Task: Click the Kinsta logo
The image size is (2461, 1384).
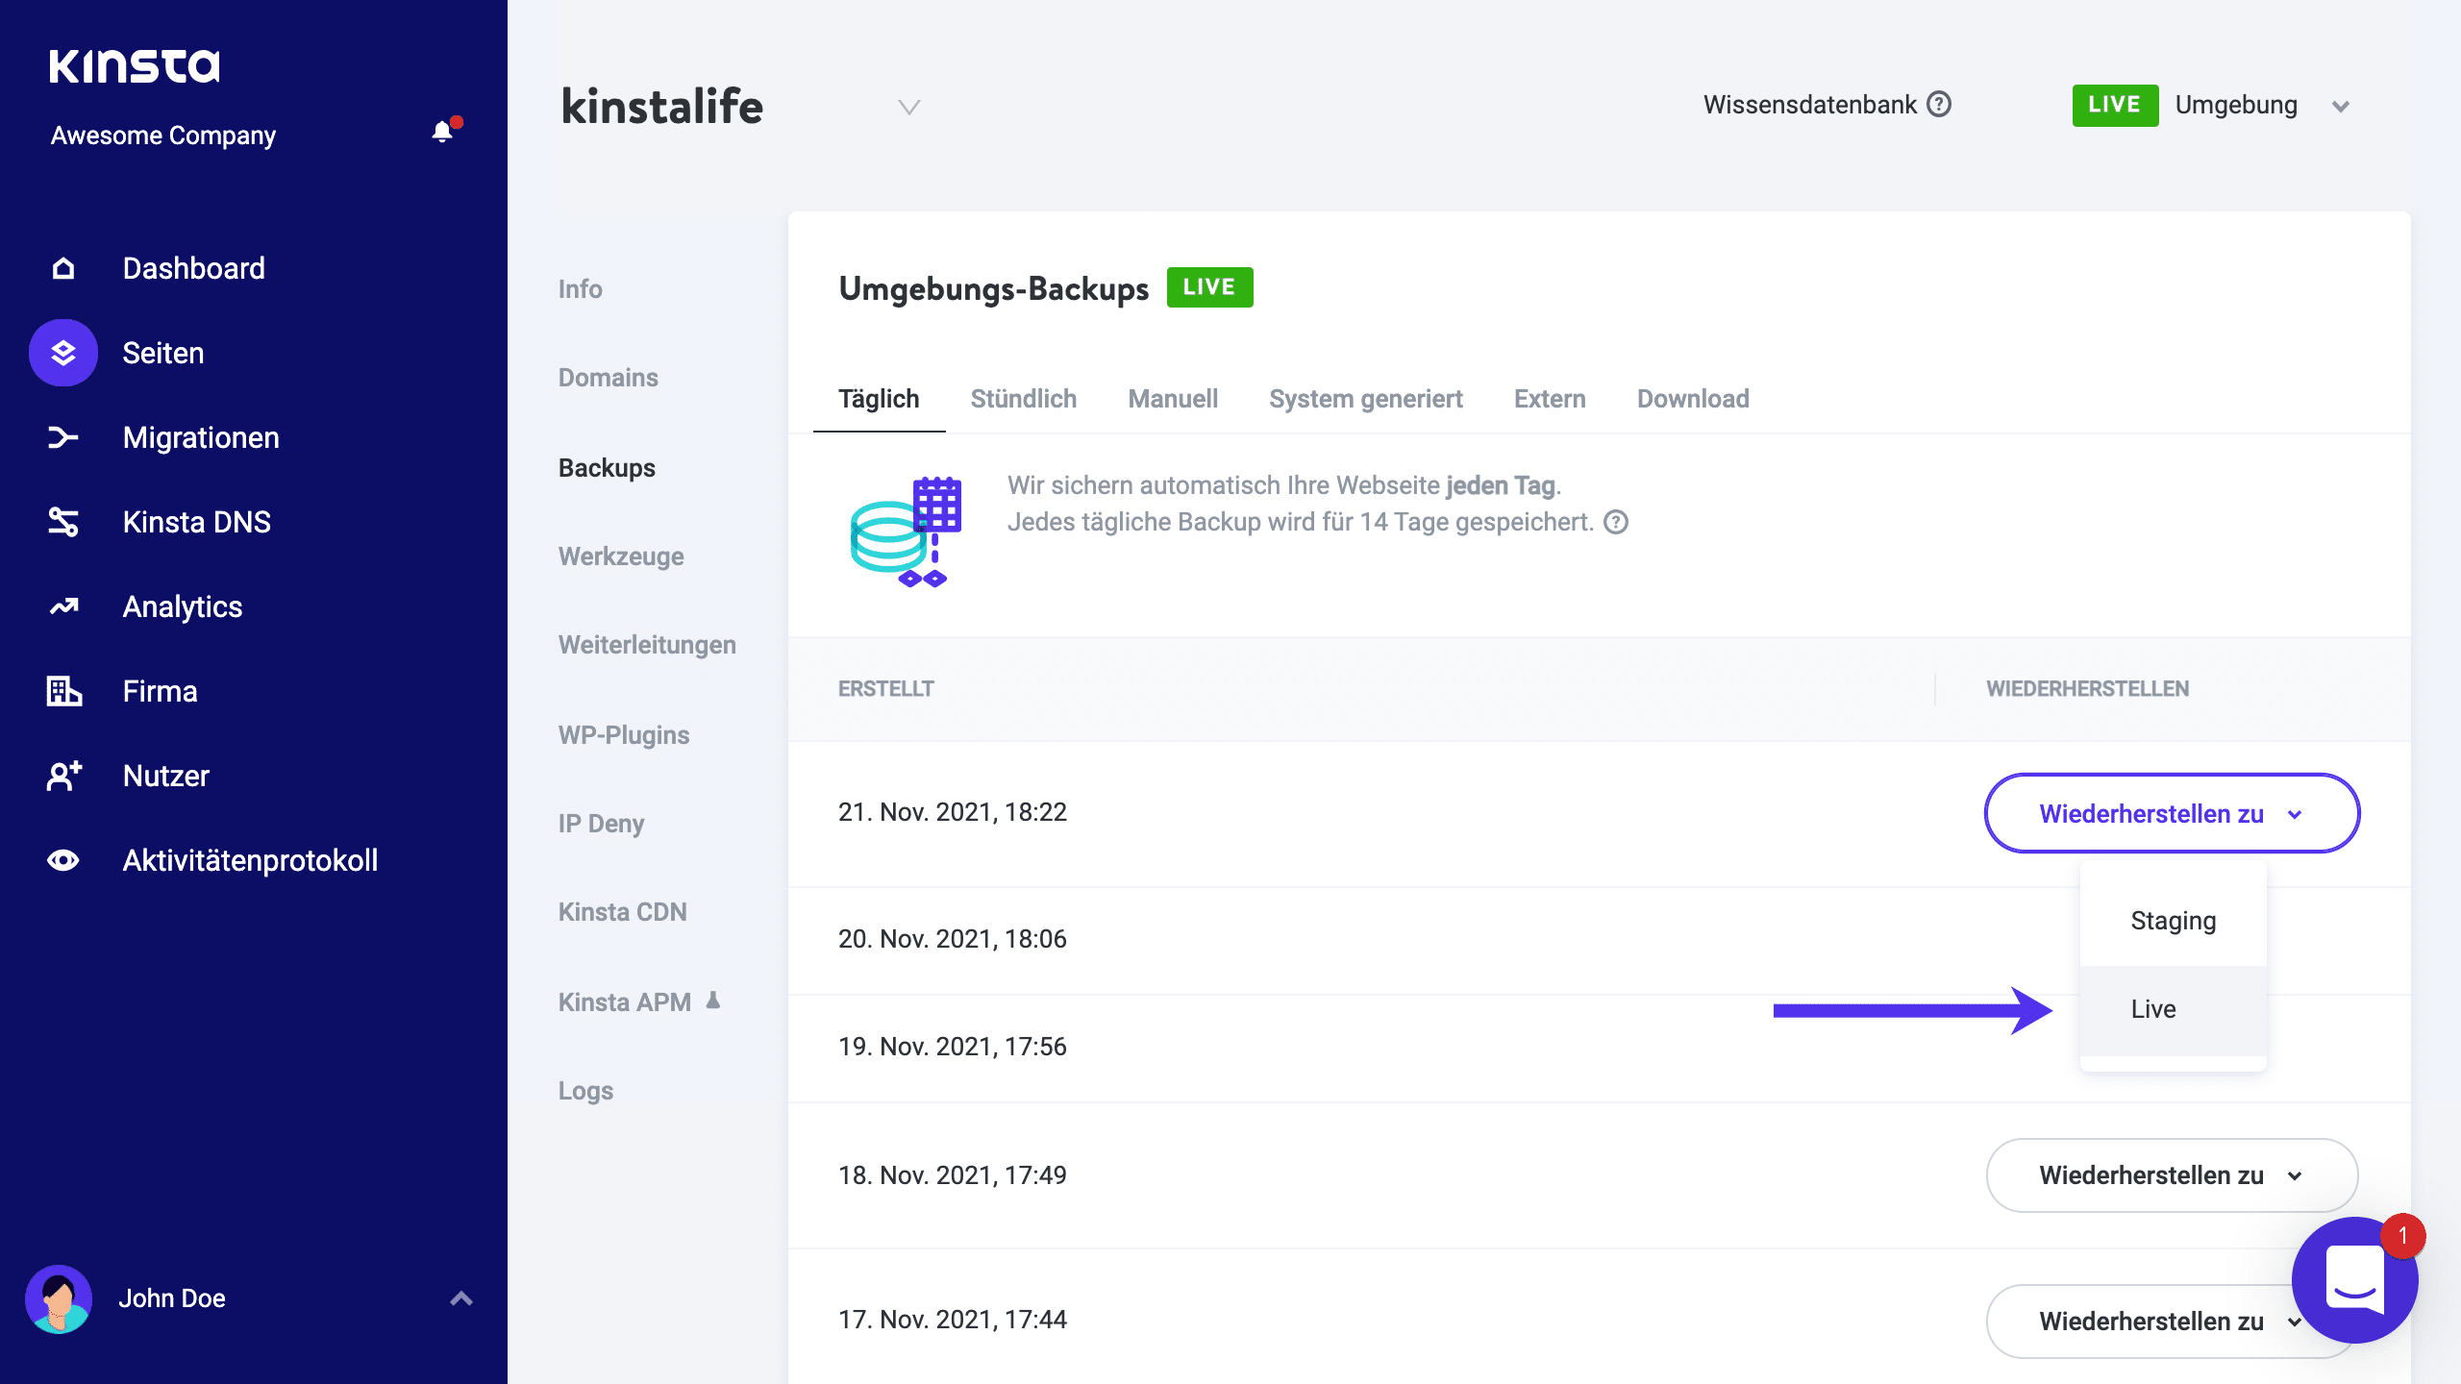Action: (135, 66)
